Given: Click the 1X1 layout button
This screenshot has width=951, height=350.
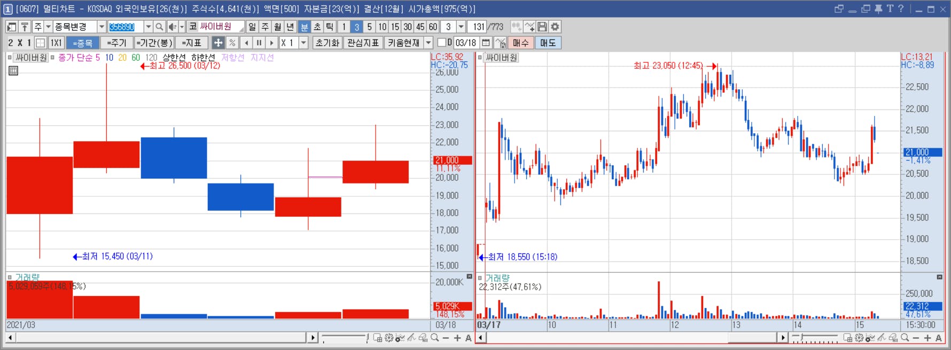Looking at the screenshot, I should [56, 43].
